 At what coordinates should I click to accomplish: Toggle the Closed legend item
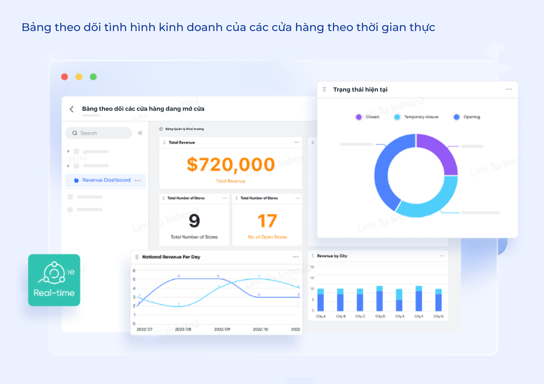pos(367,117)
